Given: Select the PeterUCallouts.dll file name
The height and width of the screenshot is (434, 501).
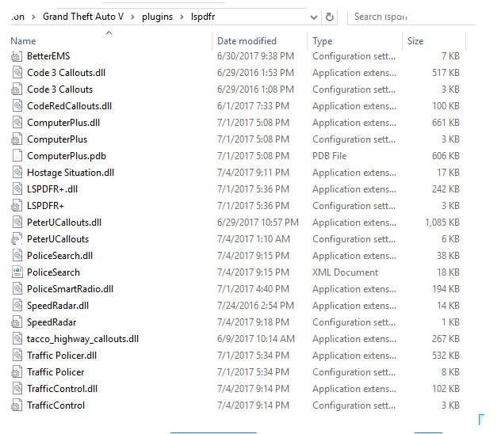Looking at the screenshot, I should pyautogui.click(x=64, y=223).
